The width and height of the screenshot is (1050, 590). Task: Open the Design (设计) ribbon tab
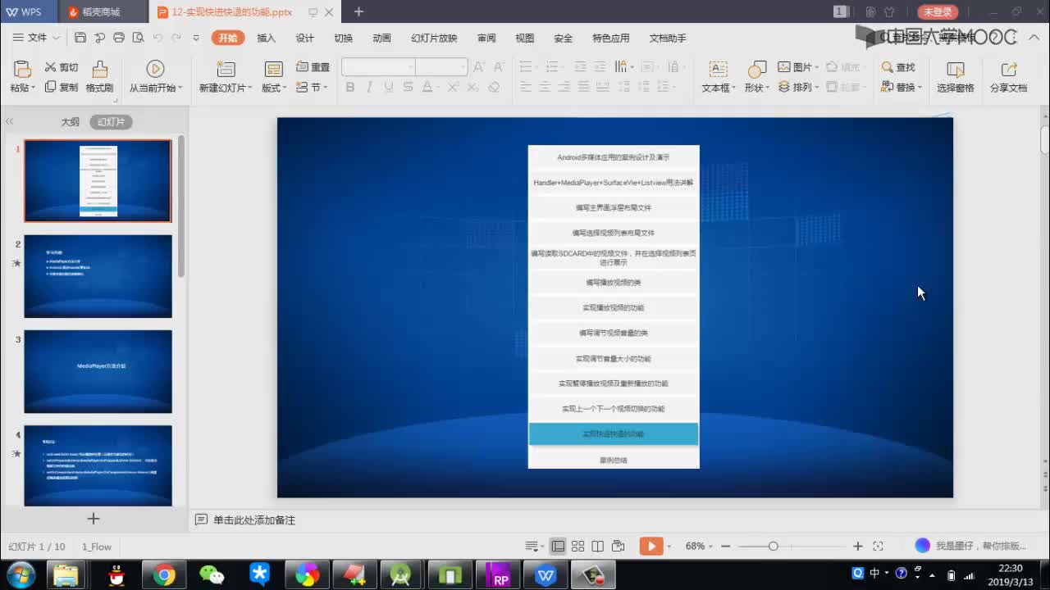(x=304, y=38)
